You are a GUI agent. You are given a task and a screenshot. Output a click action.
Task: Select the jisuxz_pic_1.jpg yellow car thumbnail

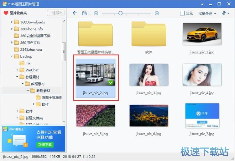[x=202, y=34]
